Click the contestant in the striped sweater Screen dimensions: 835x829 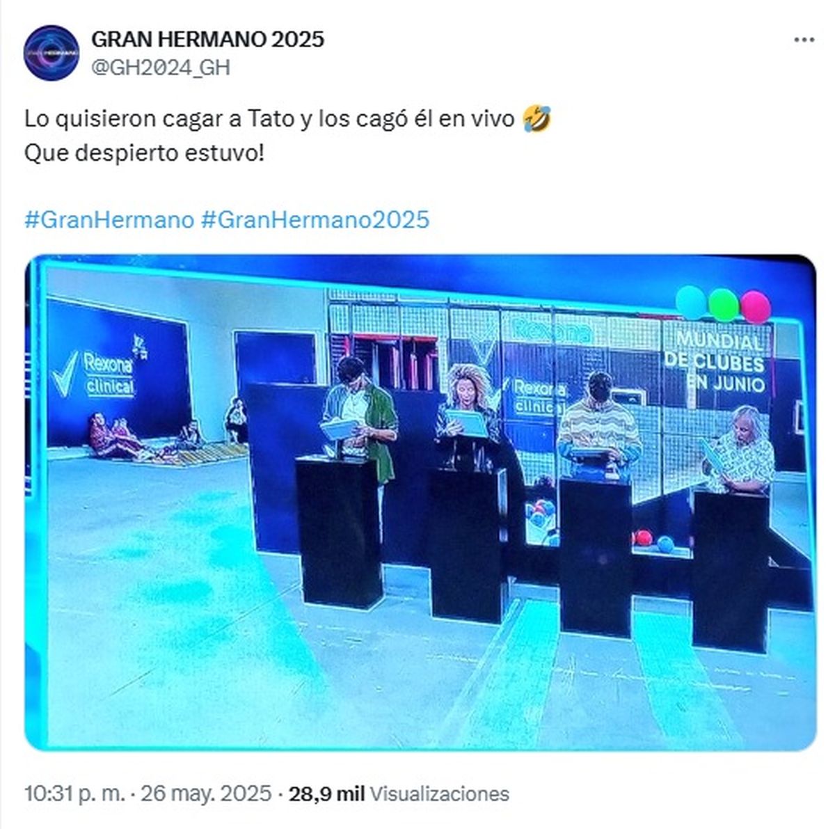click(x=598, y=425)
